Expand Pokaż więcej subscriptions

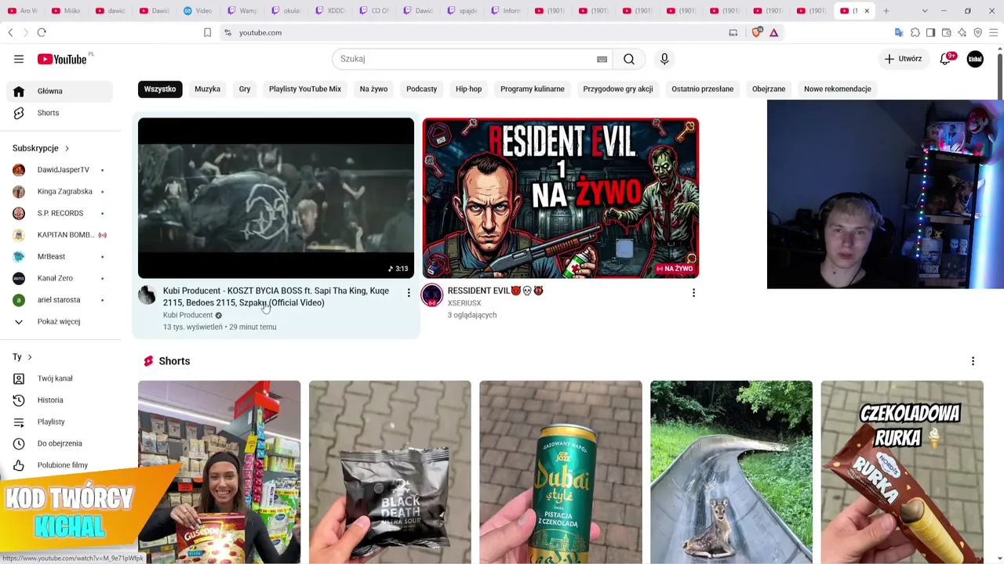pyautogui.click(x=59, y=321)
